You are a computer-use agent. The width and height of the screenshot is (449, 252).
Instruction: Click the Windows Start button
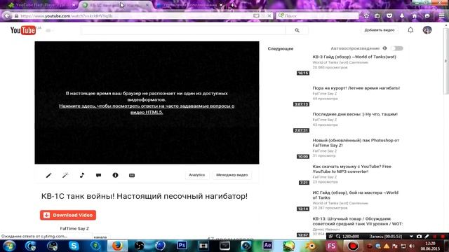(9, 246)
